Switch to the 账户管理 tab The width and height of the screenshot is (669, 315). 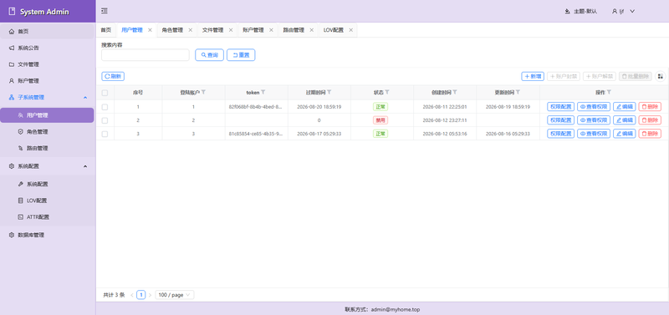click(x=253, y=30)
